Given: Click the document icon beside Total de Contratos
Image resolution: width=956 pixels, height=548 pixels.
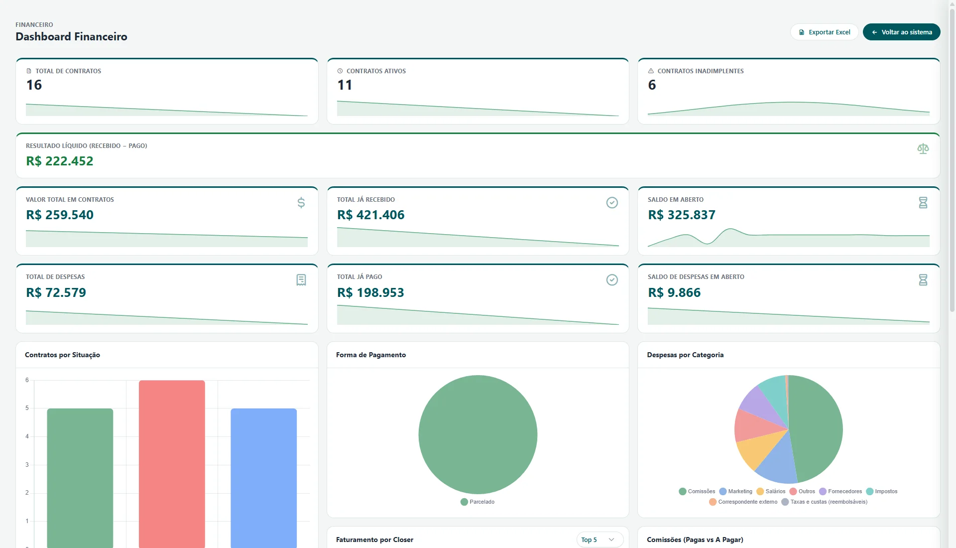Looking at the screenshot, I should pos(29,71).
